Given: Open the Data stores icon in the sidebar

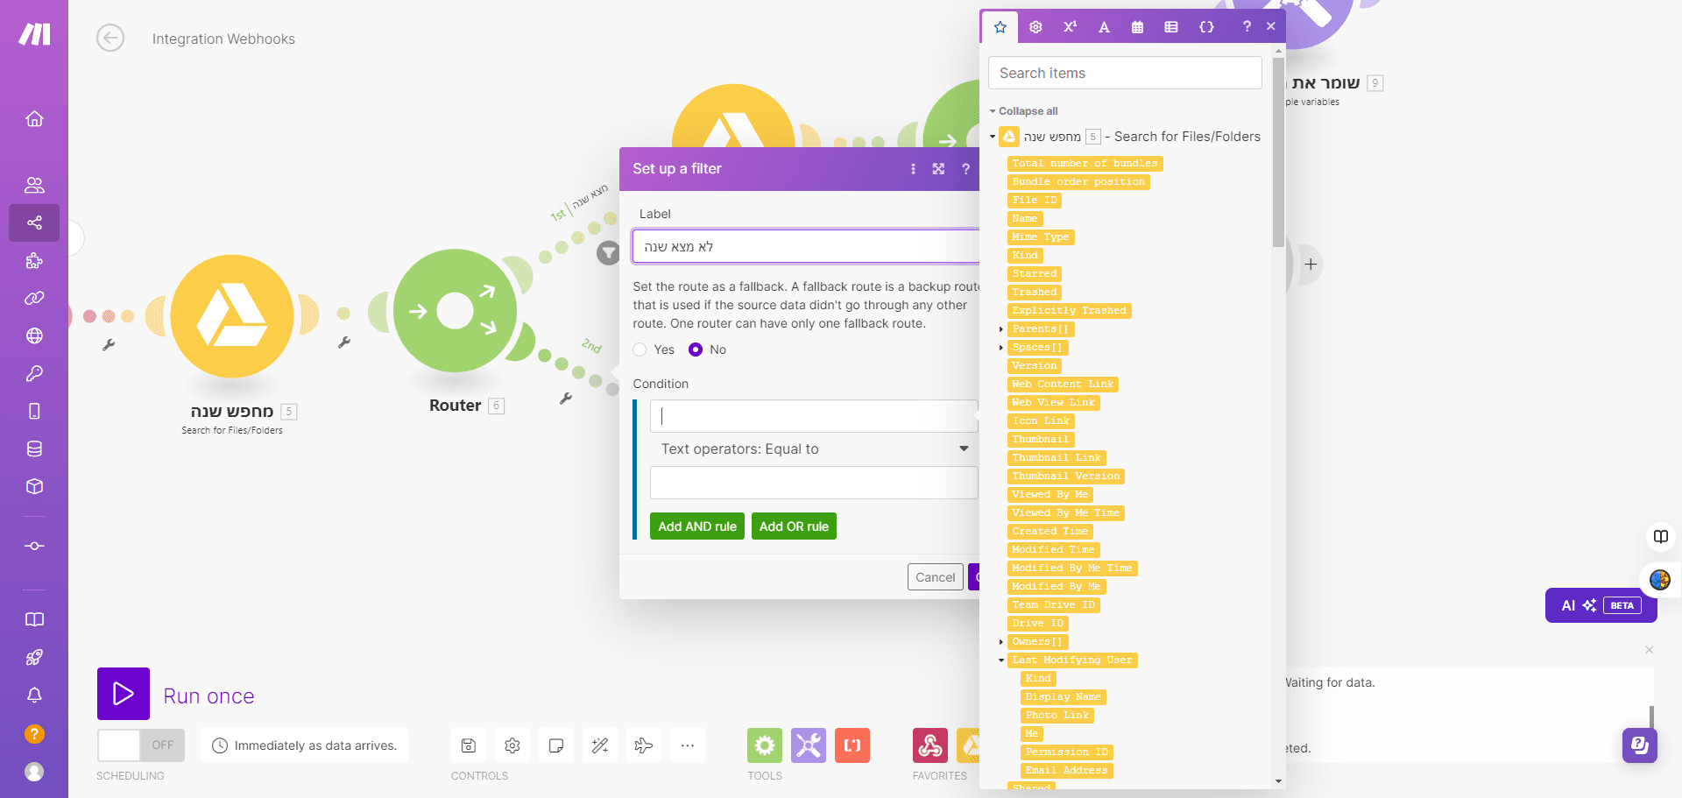Looking at the screenshot, I should (x=34, y=448).
